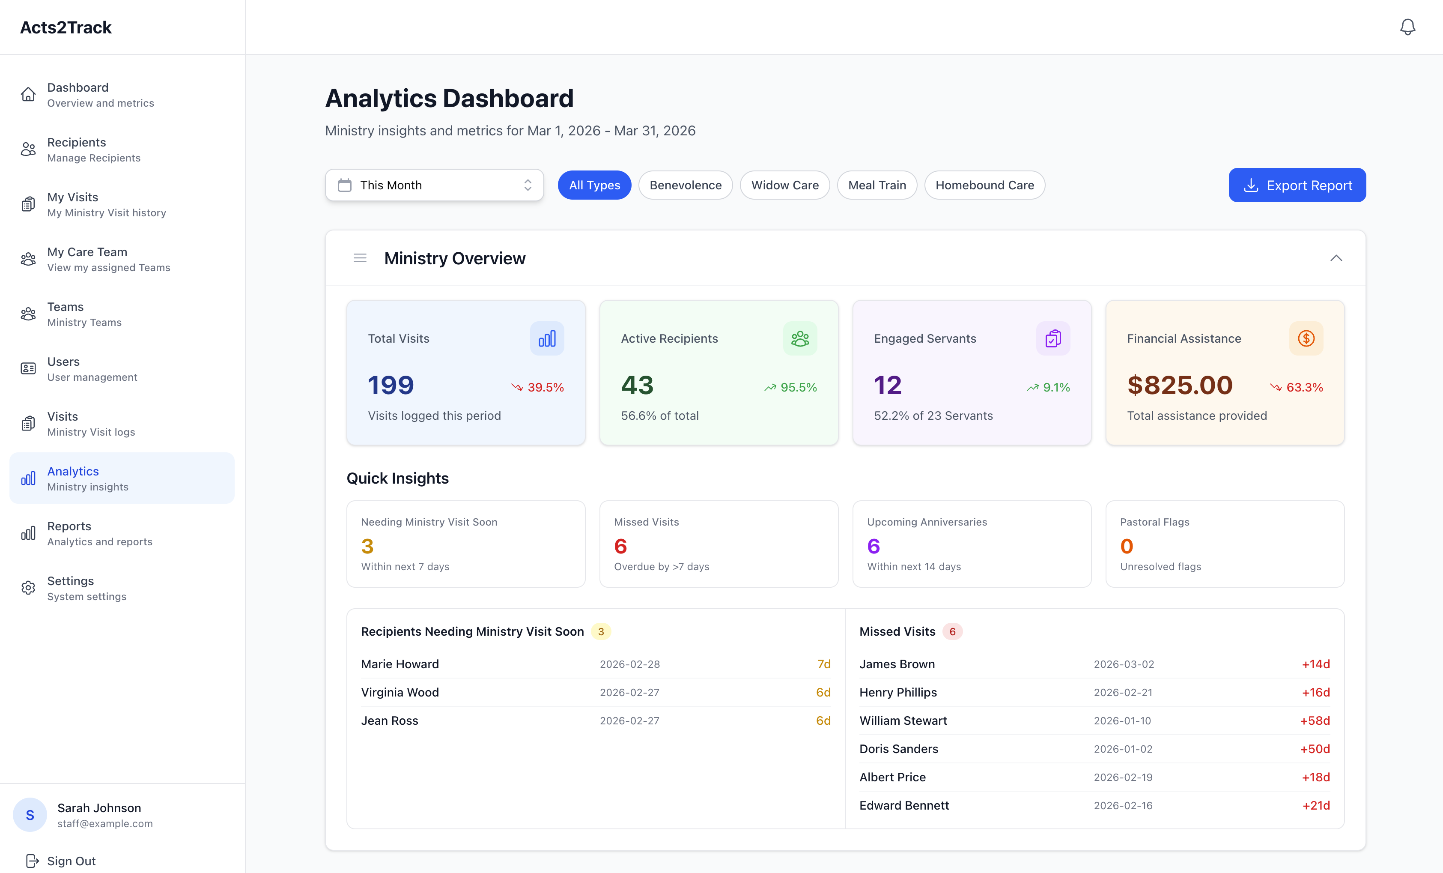Open My Visits via its clipboard icon
Viewport: 1443px width, 873px height.
29,203
